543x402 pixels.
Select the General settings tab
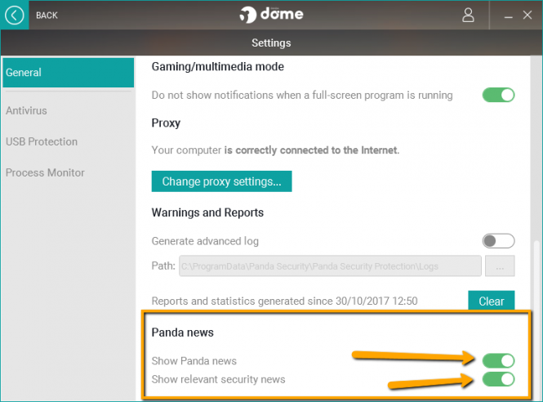[69, 73]
